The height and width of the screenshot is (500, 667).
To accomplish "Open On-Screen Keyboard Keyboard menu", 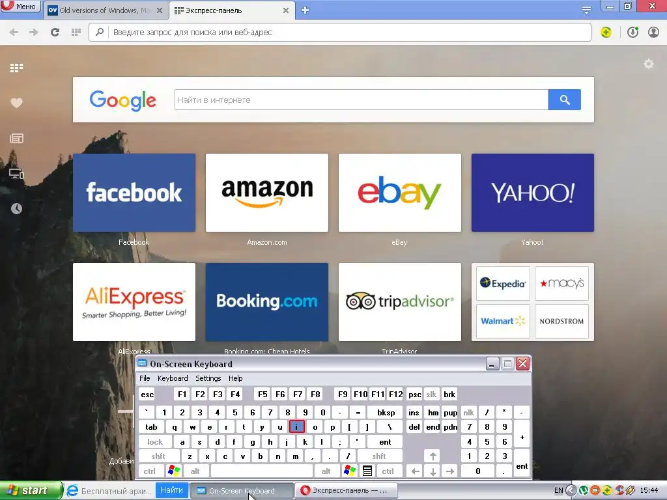I will (172, 378).
